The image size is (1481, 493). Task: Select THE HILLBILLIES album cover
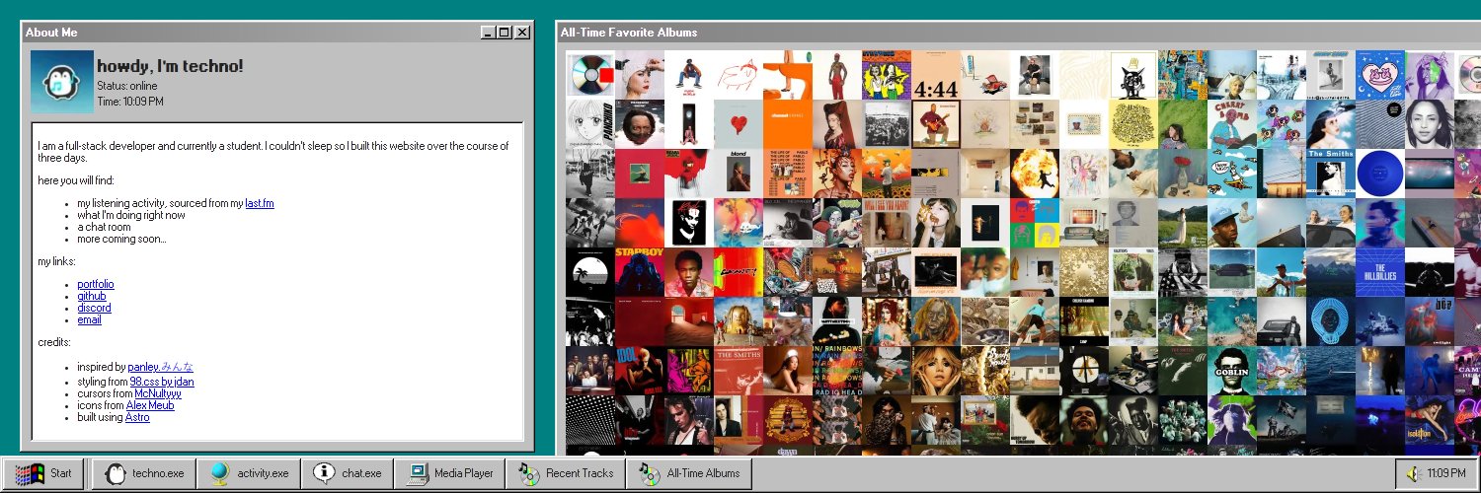pos(1380,272)
